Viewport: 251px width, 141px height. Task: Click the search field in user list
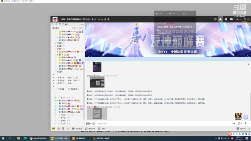point(73,24)
